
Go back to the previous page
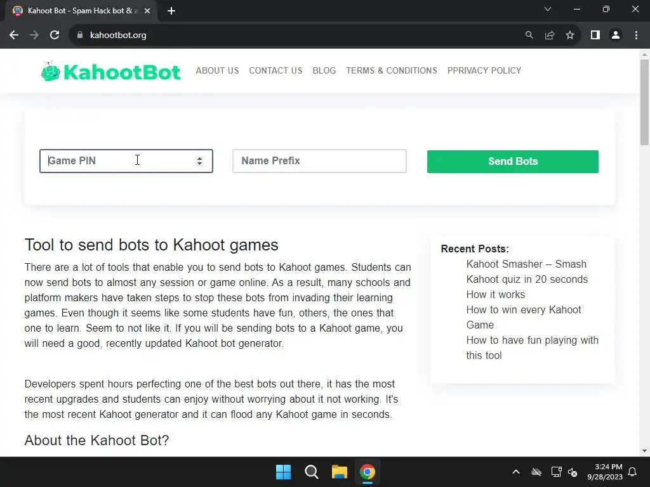point(14,36)
